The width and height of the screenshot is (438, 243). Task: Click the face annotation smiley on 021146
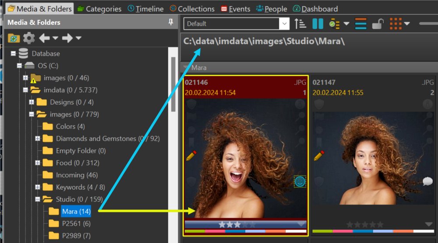(x=300, y=182)
